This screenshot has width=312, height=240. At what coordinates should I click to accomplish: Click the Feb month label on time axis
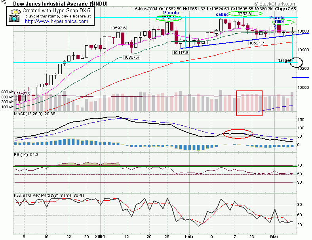click(189, 236)
